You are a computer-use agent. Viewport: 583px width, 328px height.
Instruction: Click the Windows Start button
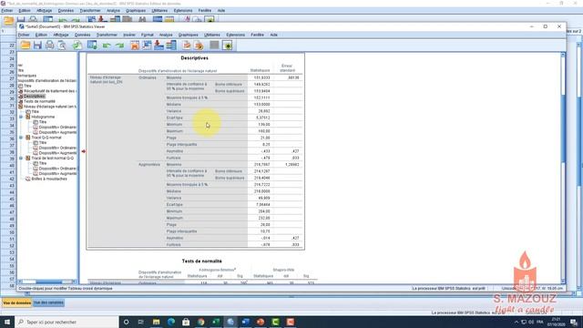(7, 322)
